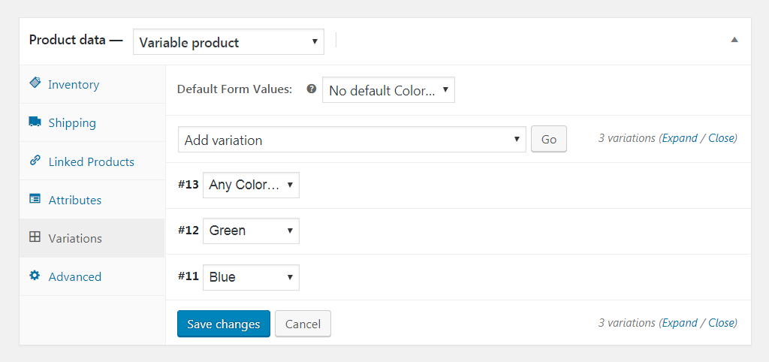Click the Attributes panel icon
The height and width of the screenshot is (362, 769).
35,199
